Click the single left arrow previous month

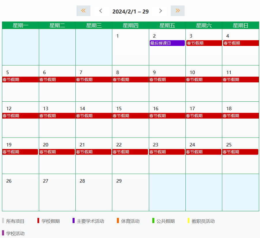[x=100, y=11]
